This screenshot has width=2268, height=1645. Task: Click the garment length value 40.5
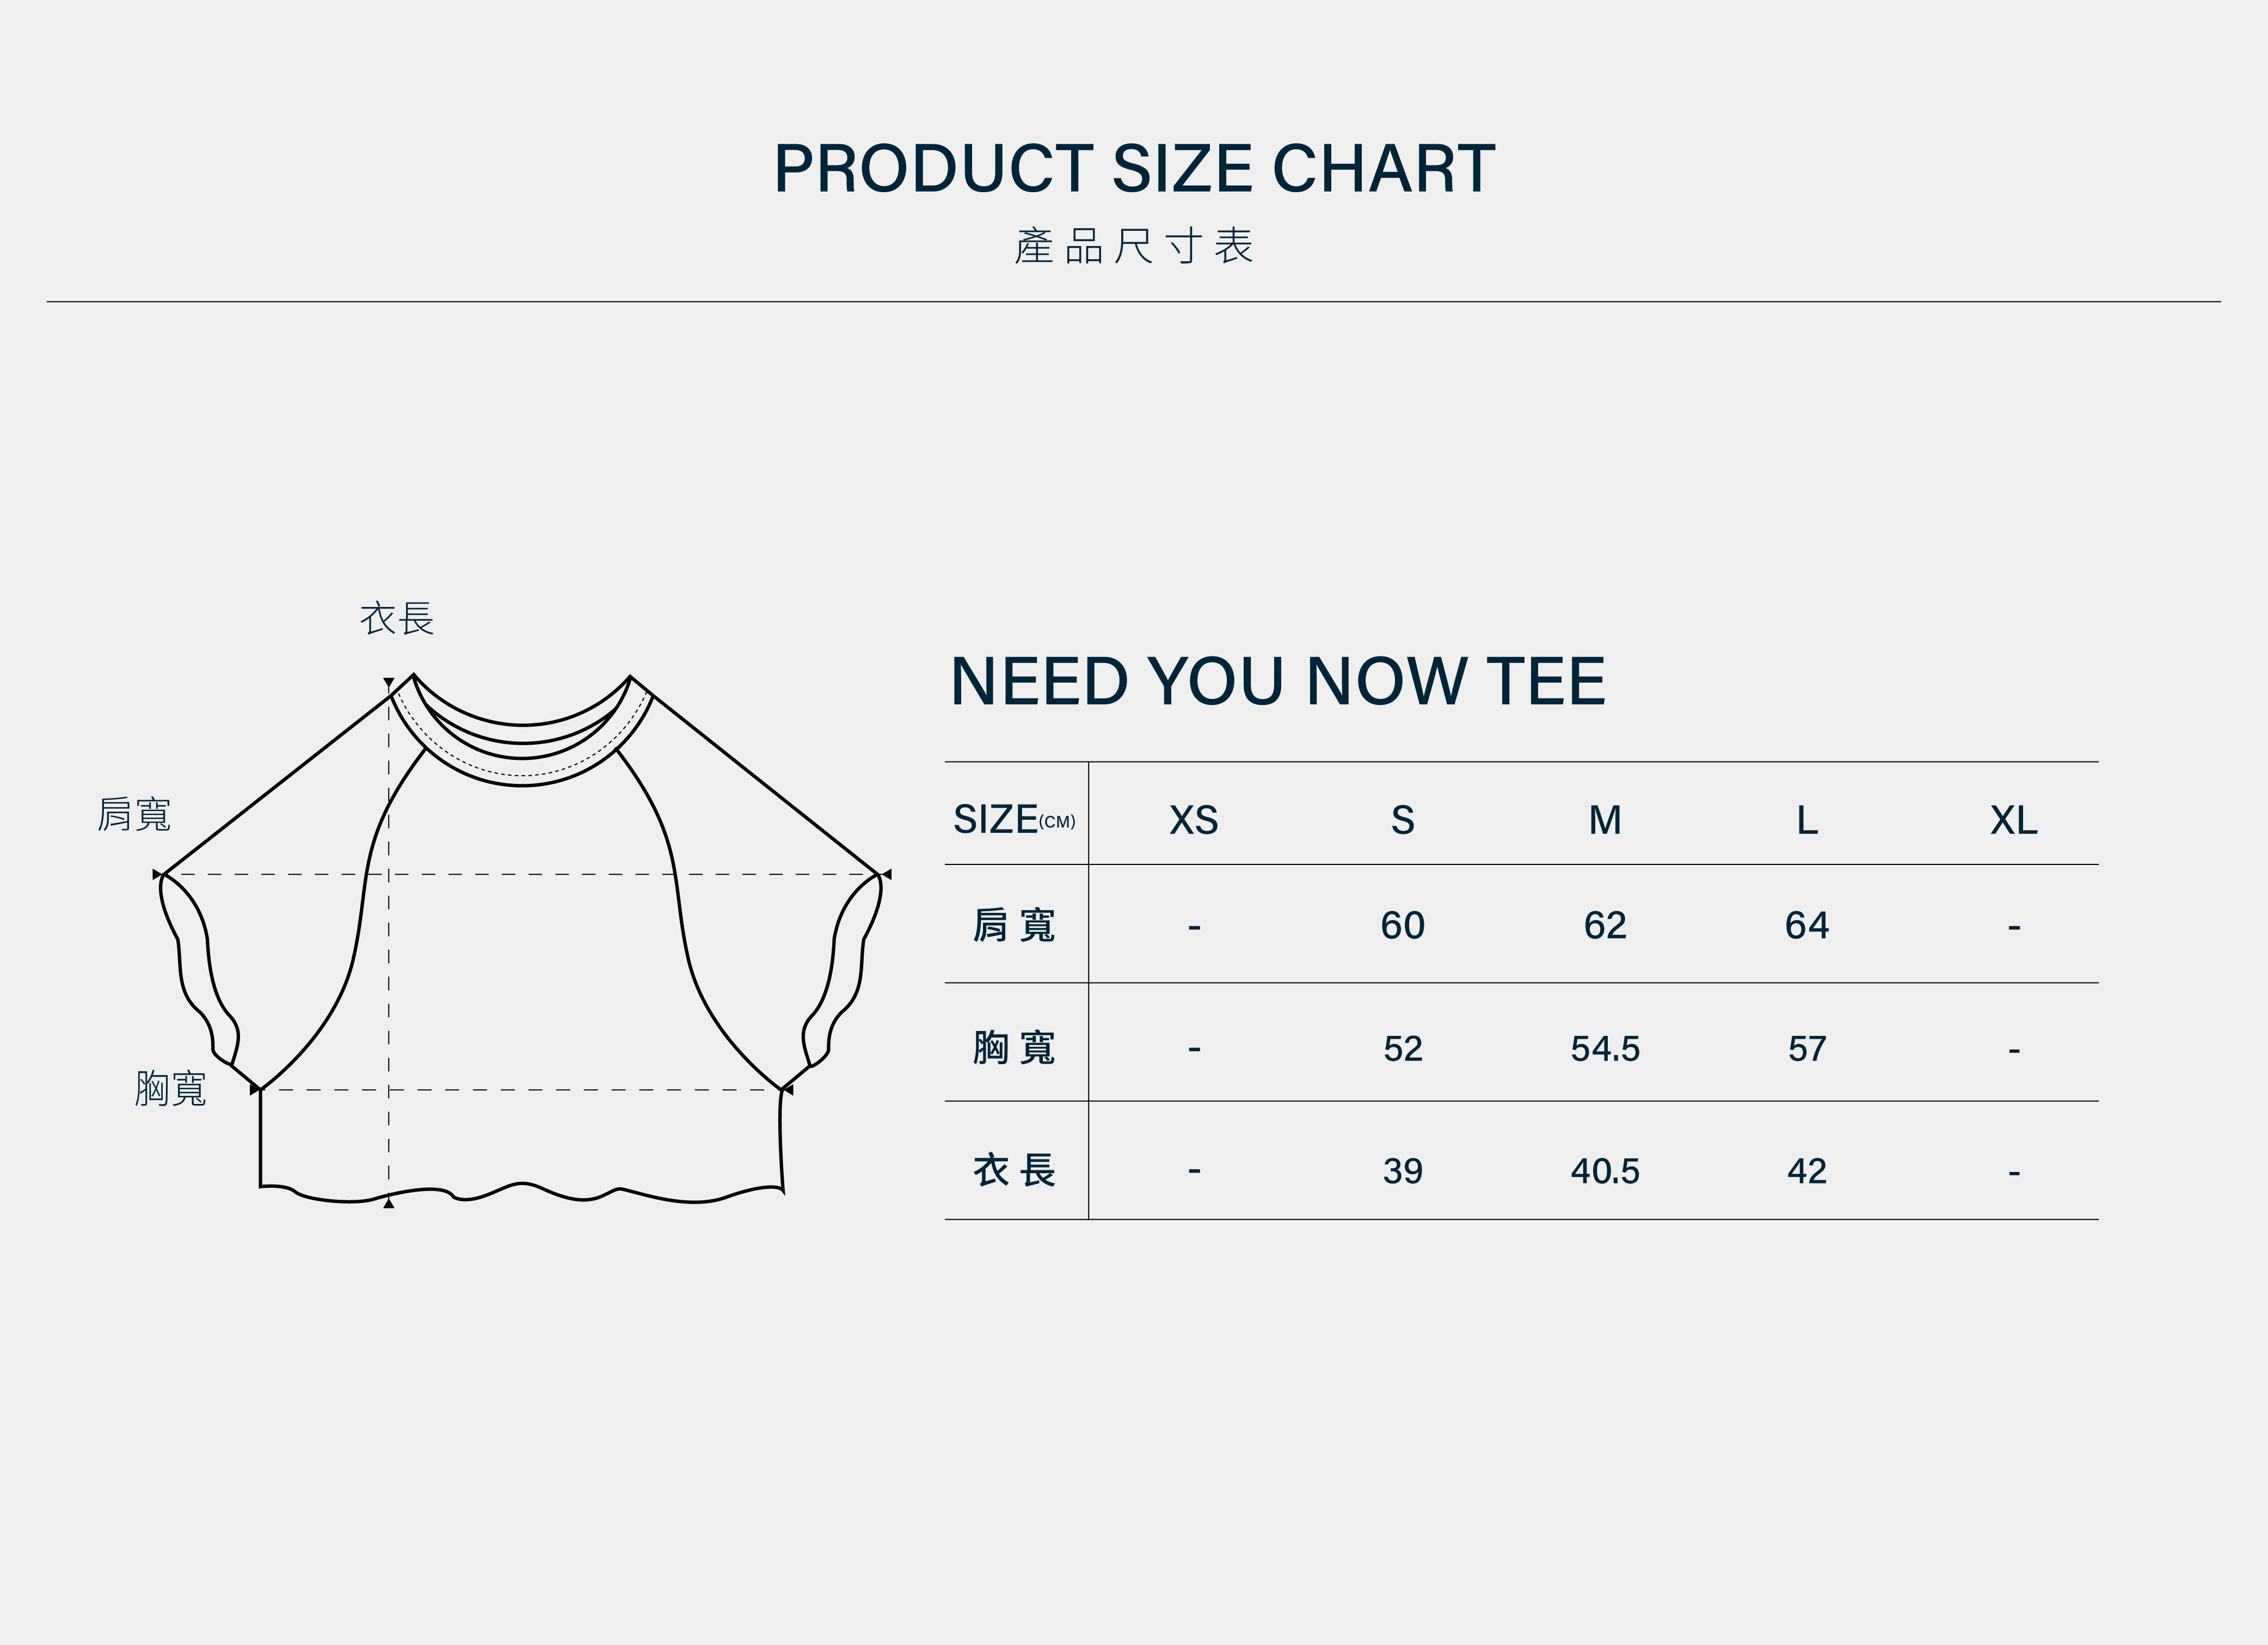click(x=1605, y=1171)
